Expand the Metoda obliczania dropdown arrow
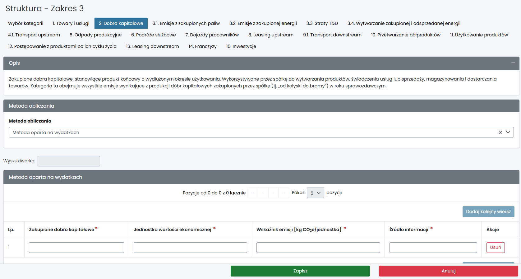This screenshot has height=279, width=521. click(x=508, y=132)
